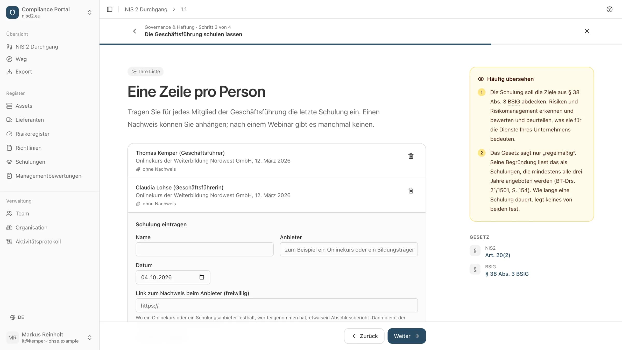
Task: Focus the Name input field
Action: [204, 249]
